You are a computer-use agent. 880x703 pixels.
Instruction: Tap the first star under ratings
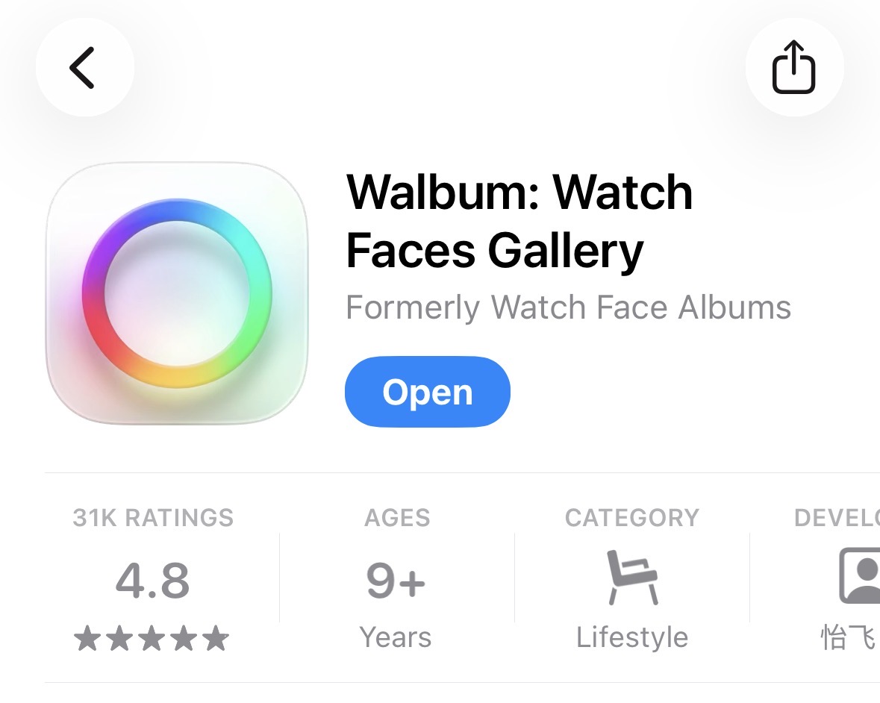(87, 639)
